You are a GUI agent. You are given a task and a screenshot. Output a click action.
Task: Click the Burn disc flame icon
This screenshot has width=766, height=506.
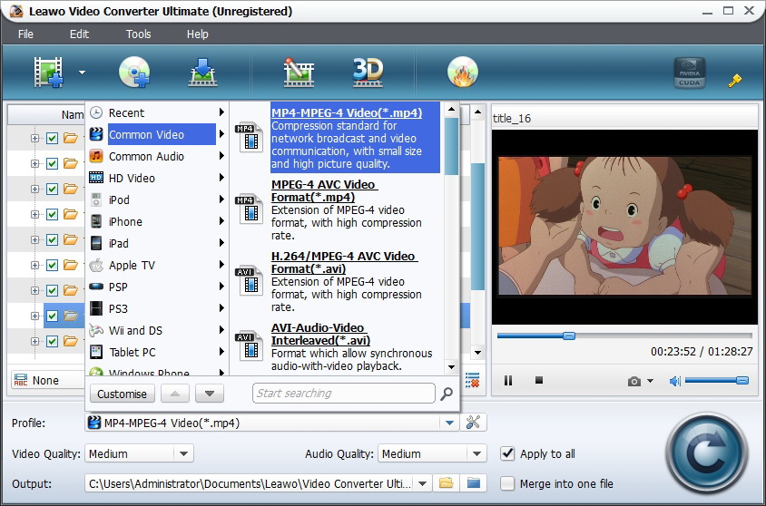coord(463,73)
